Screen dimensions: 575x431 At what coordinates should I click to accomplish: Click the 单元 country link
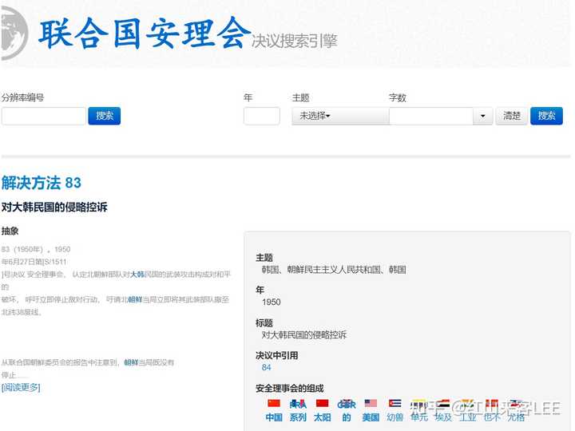pos(419,417)
